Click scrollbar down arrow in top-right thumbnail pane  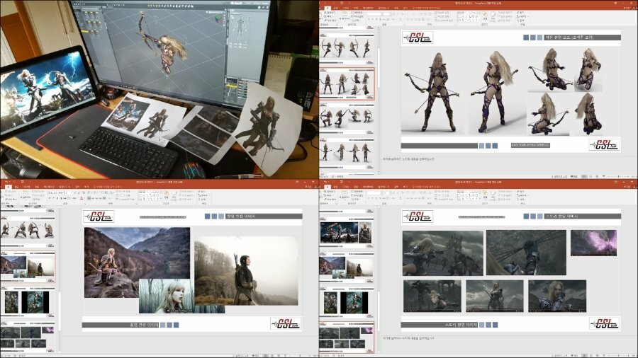(379, 173)
